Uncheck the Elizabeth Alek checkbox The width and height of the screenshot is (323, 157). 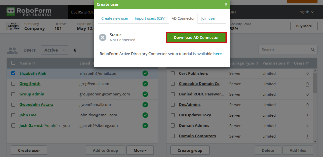pyautogui.click(x=13, y=73)
